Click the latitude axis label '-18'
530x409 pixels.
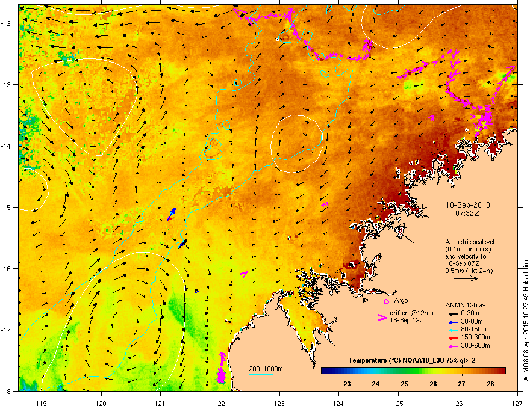click(6, 391)
